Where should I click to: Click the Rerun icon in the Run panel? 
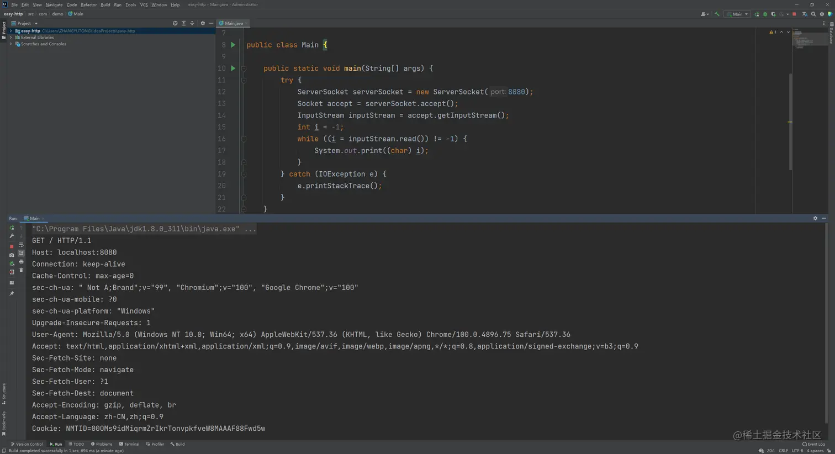tap(12, 228)
